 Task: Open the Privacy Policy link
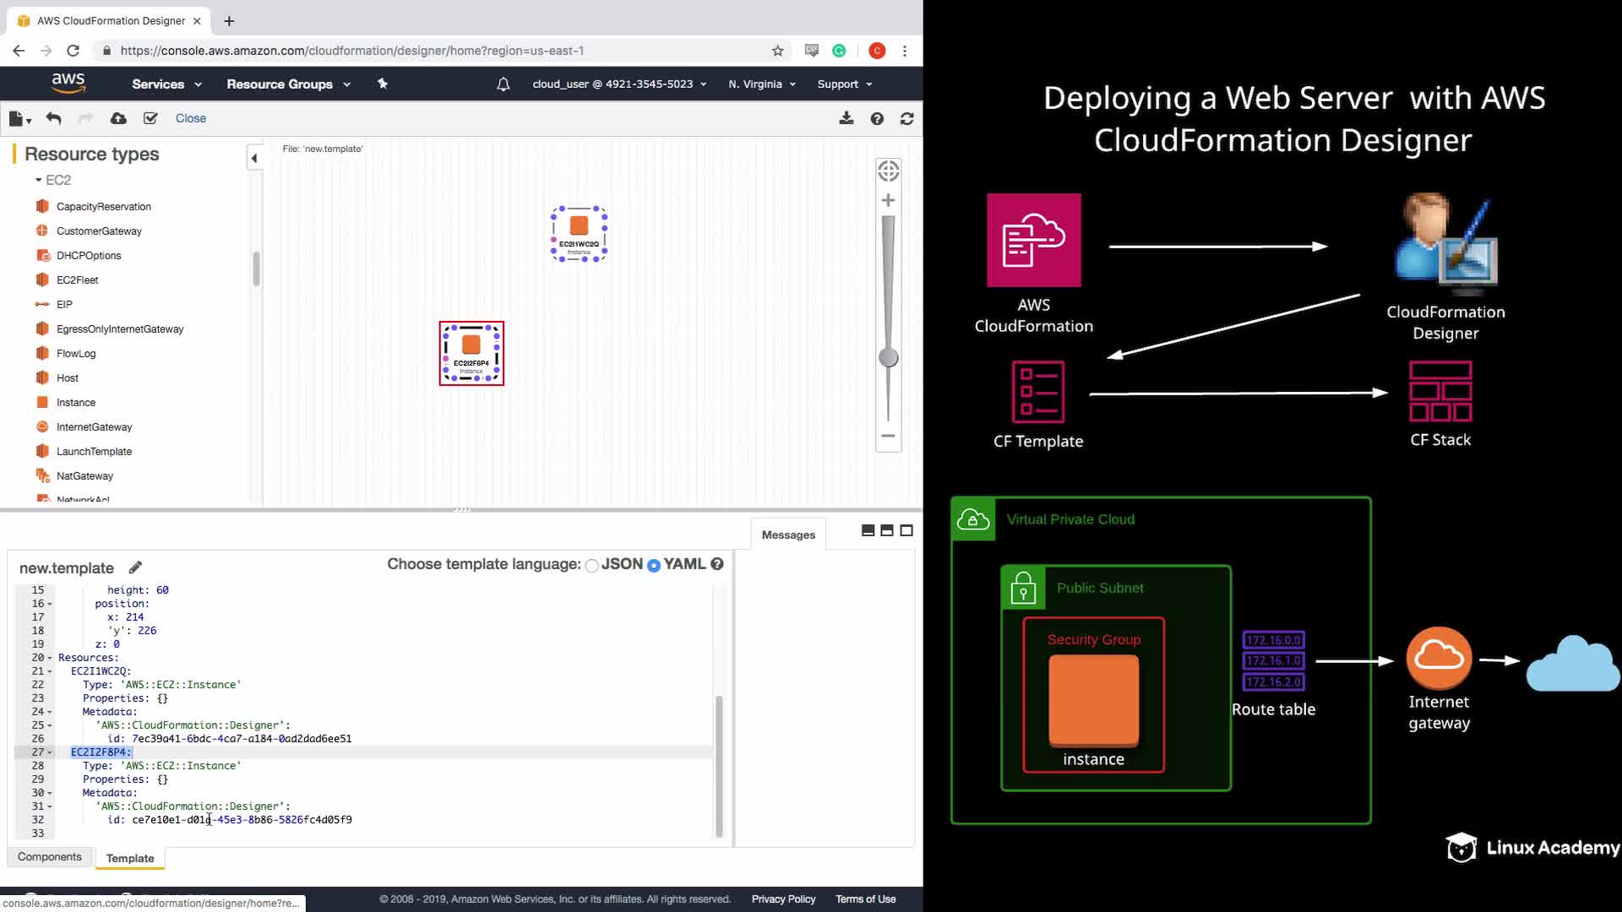pos(783,898)
